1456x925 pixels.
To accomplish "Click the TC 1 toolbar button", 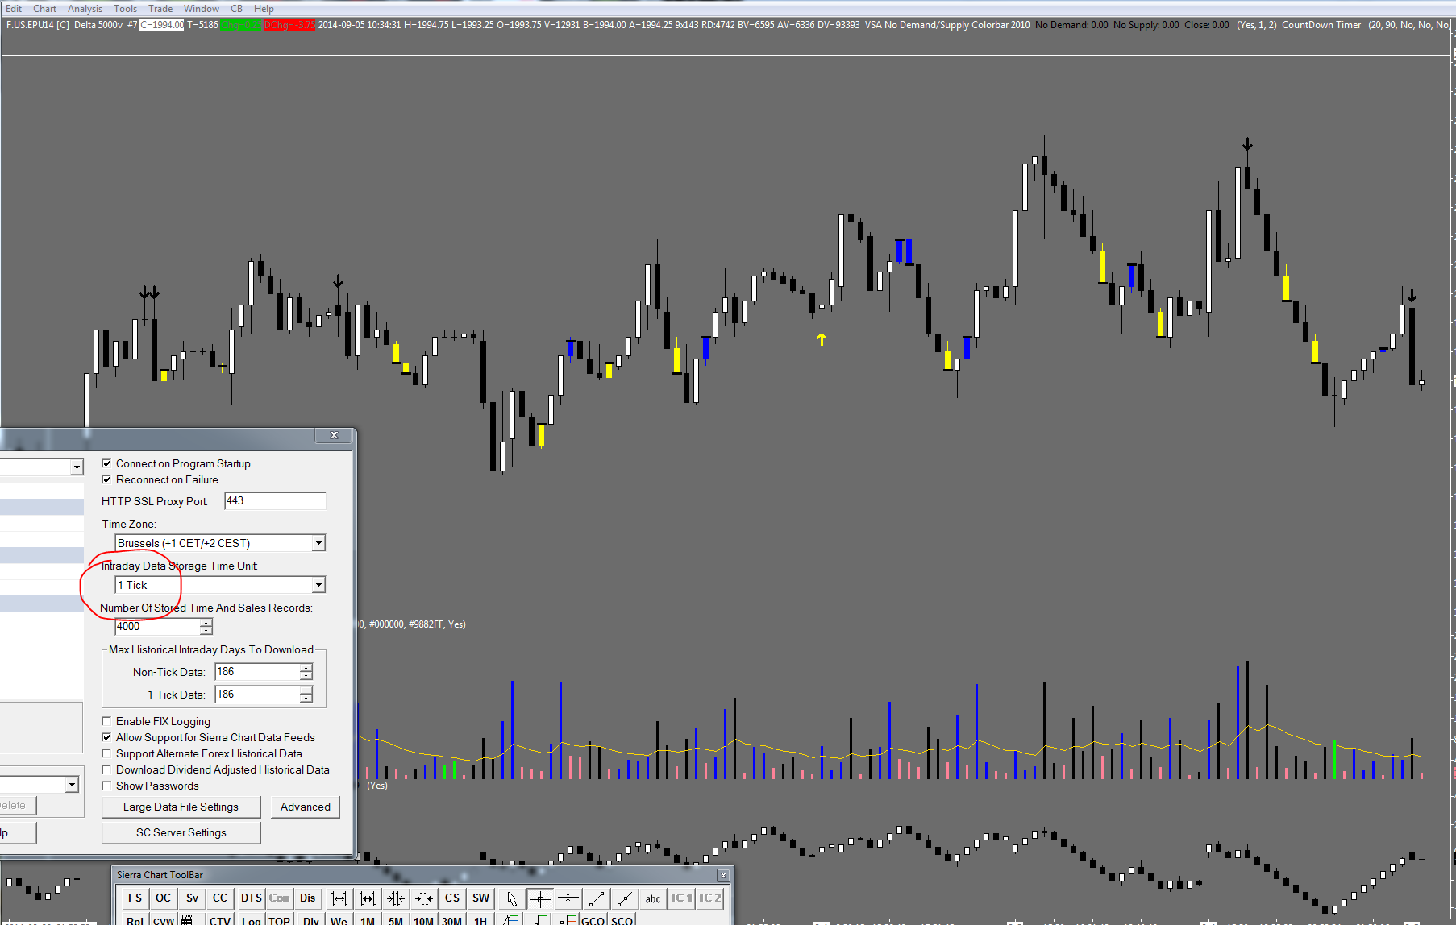I will point(681,898).
